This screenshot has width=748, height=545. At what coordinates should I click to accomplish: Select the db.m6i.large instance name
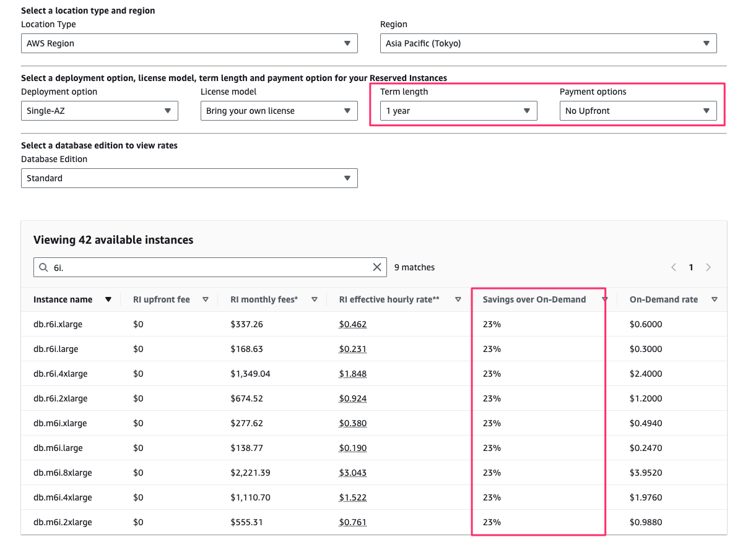coord(58,448)
